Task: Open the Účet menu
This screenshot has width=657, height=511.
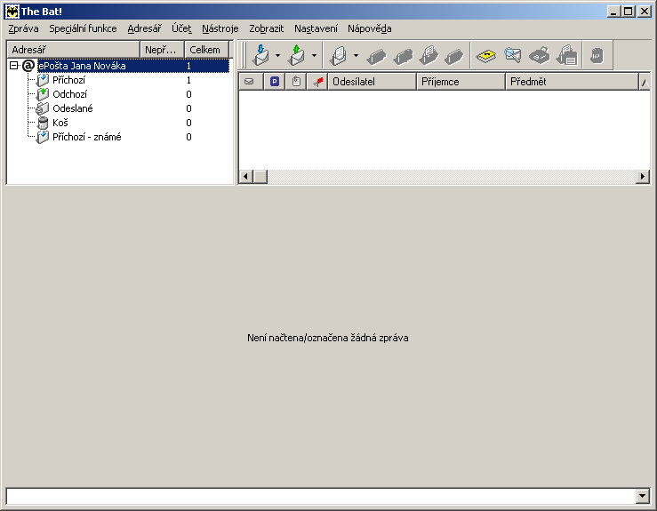Action: pyautogui.click(x=181, y=28)
